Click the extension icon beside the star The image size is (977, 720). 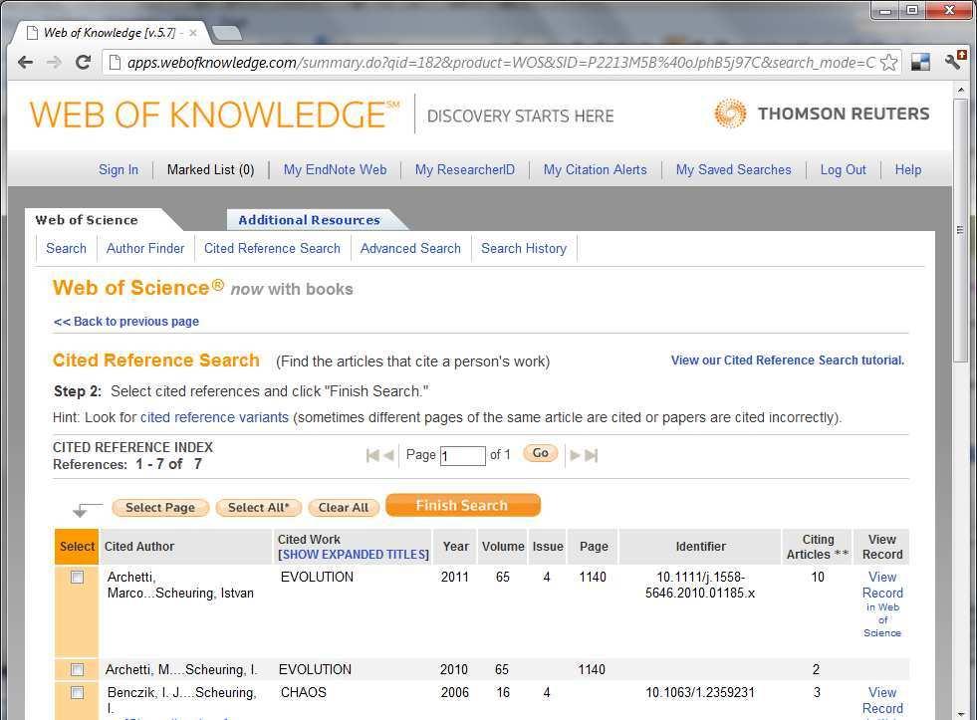(920, 63)
